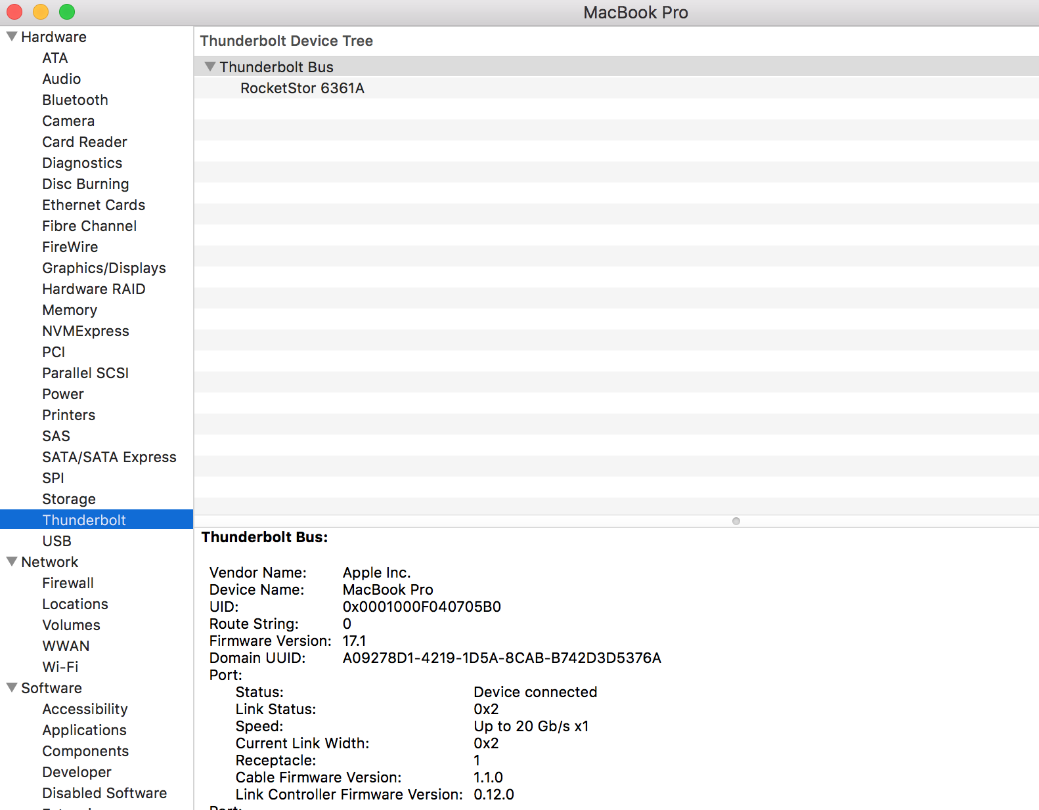This screenshot has width=1039, height=810.
Task: Open the Card Reader category
Action: (85, 142)
